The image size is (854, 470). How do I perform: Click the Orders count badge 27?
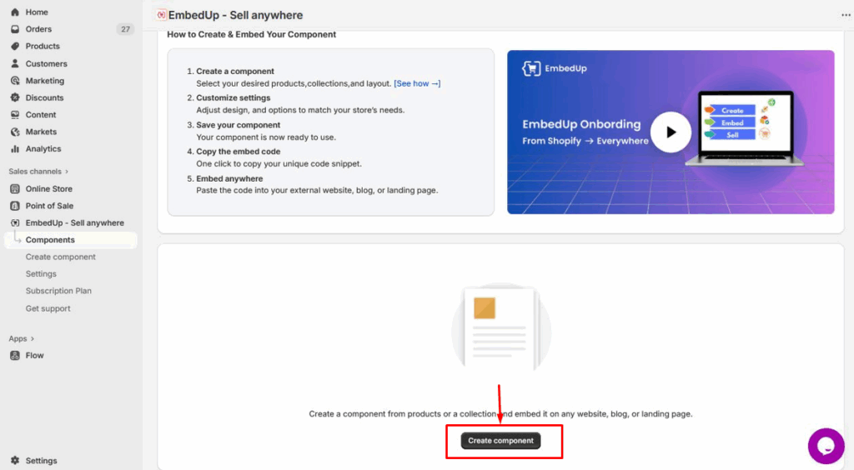point(125,29)
